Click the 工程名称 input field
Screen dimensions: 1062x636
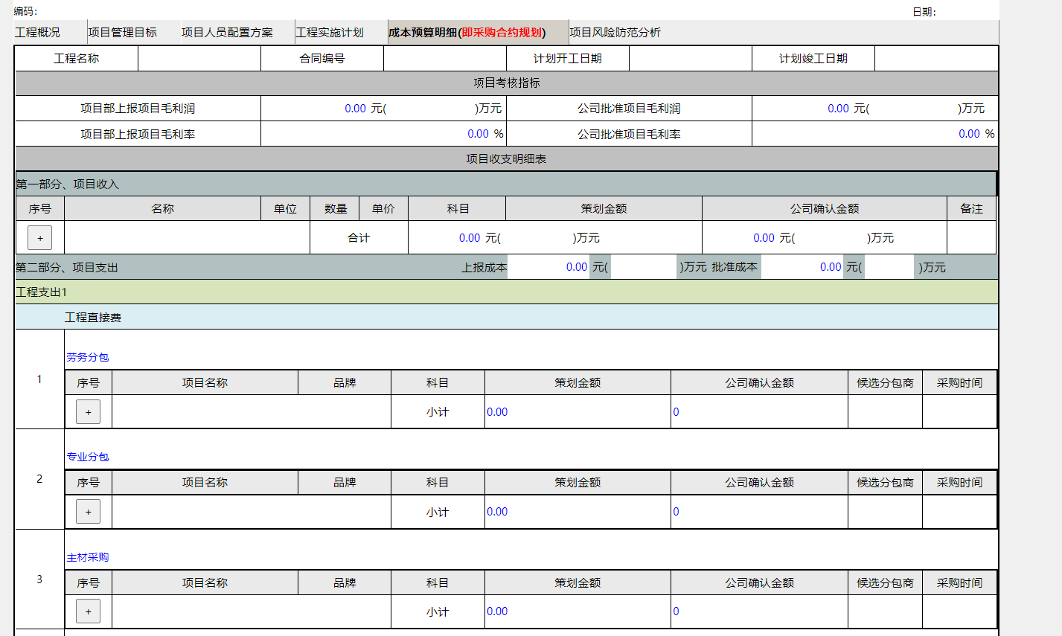tap(199, 59)
